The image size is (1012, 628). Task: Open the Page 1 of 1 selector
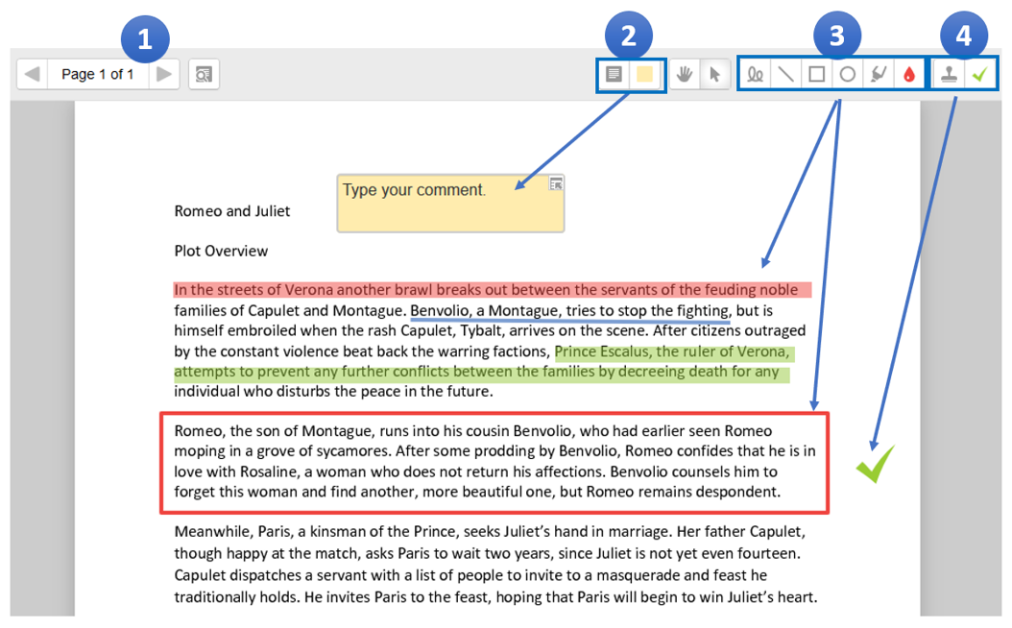click(98, 74)
